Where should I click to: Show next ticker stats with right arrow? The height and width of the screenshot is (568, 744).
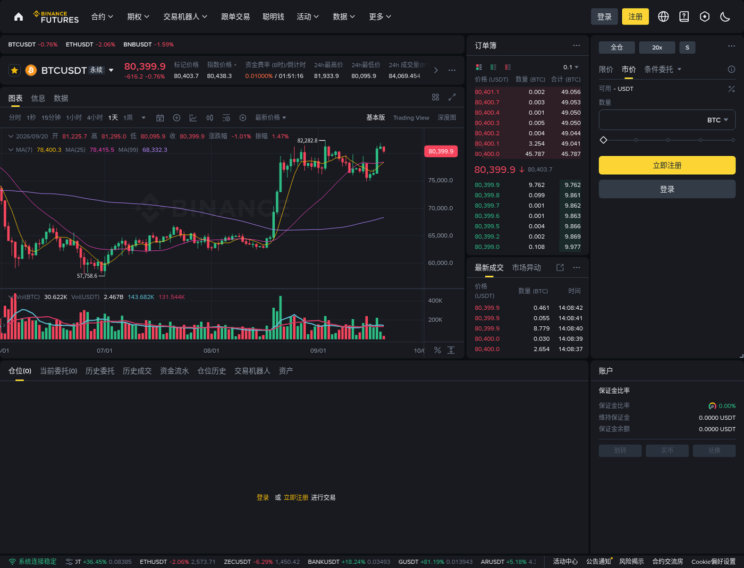(436, 70)
